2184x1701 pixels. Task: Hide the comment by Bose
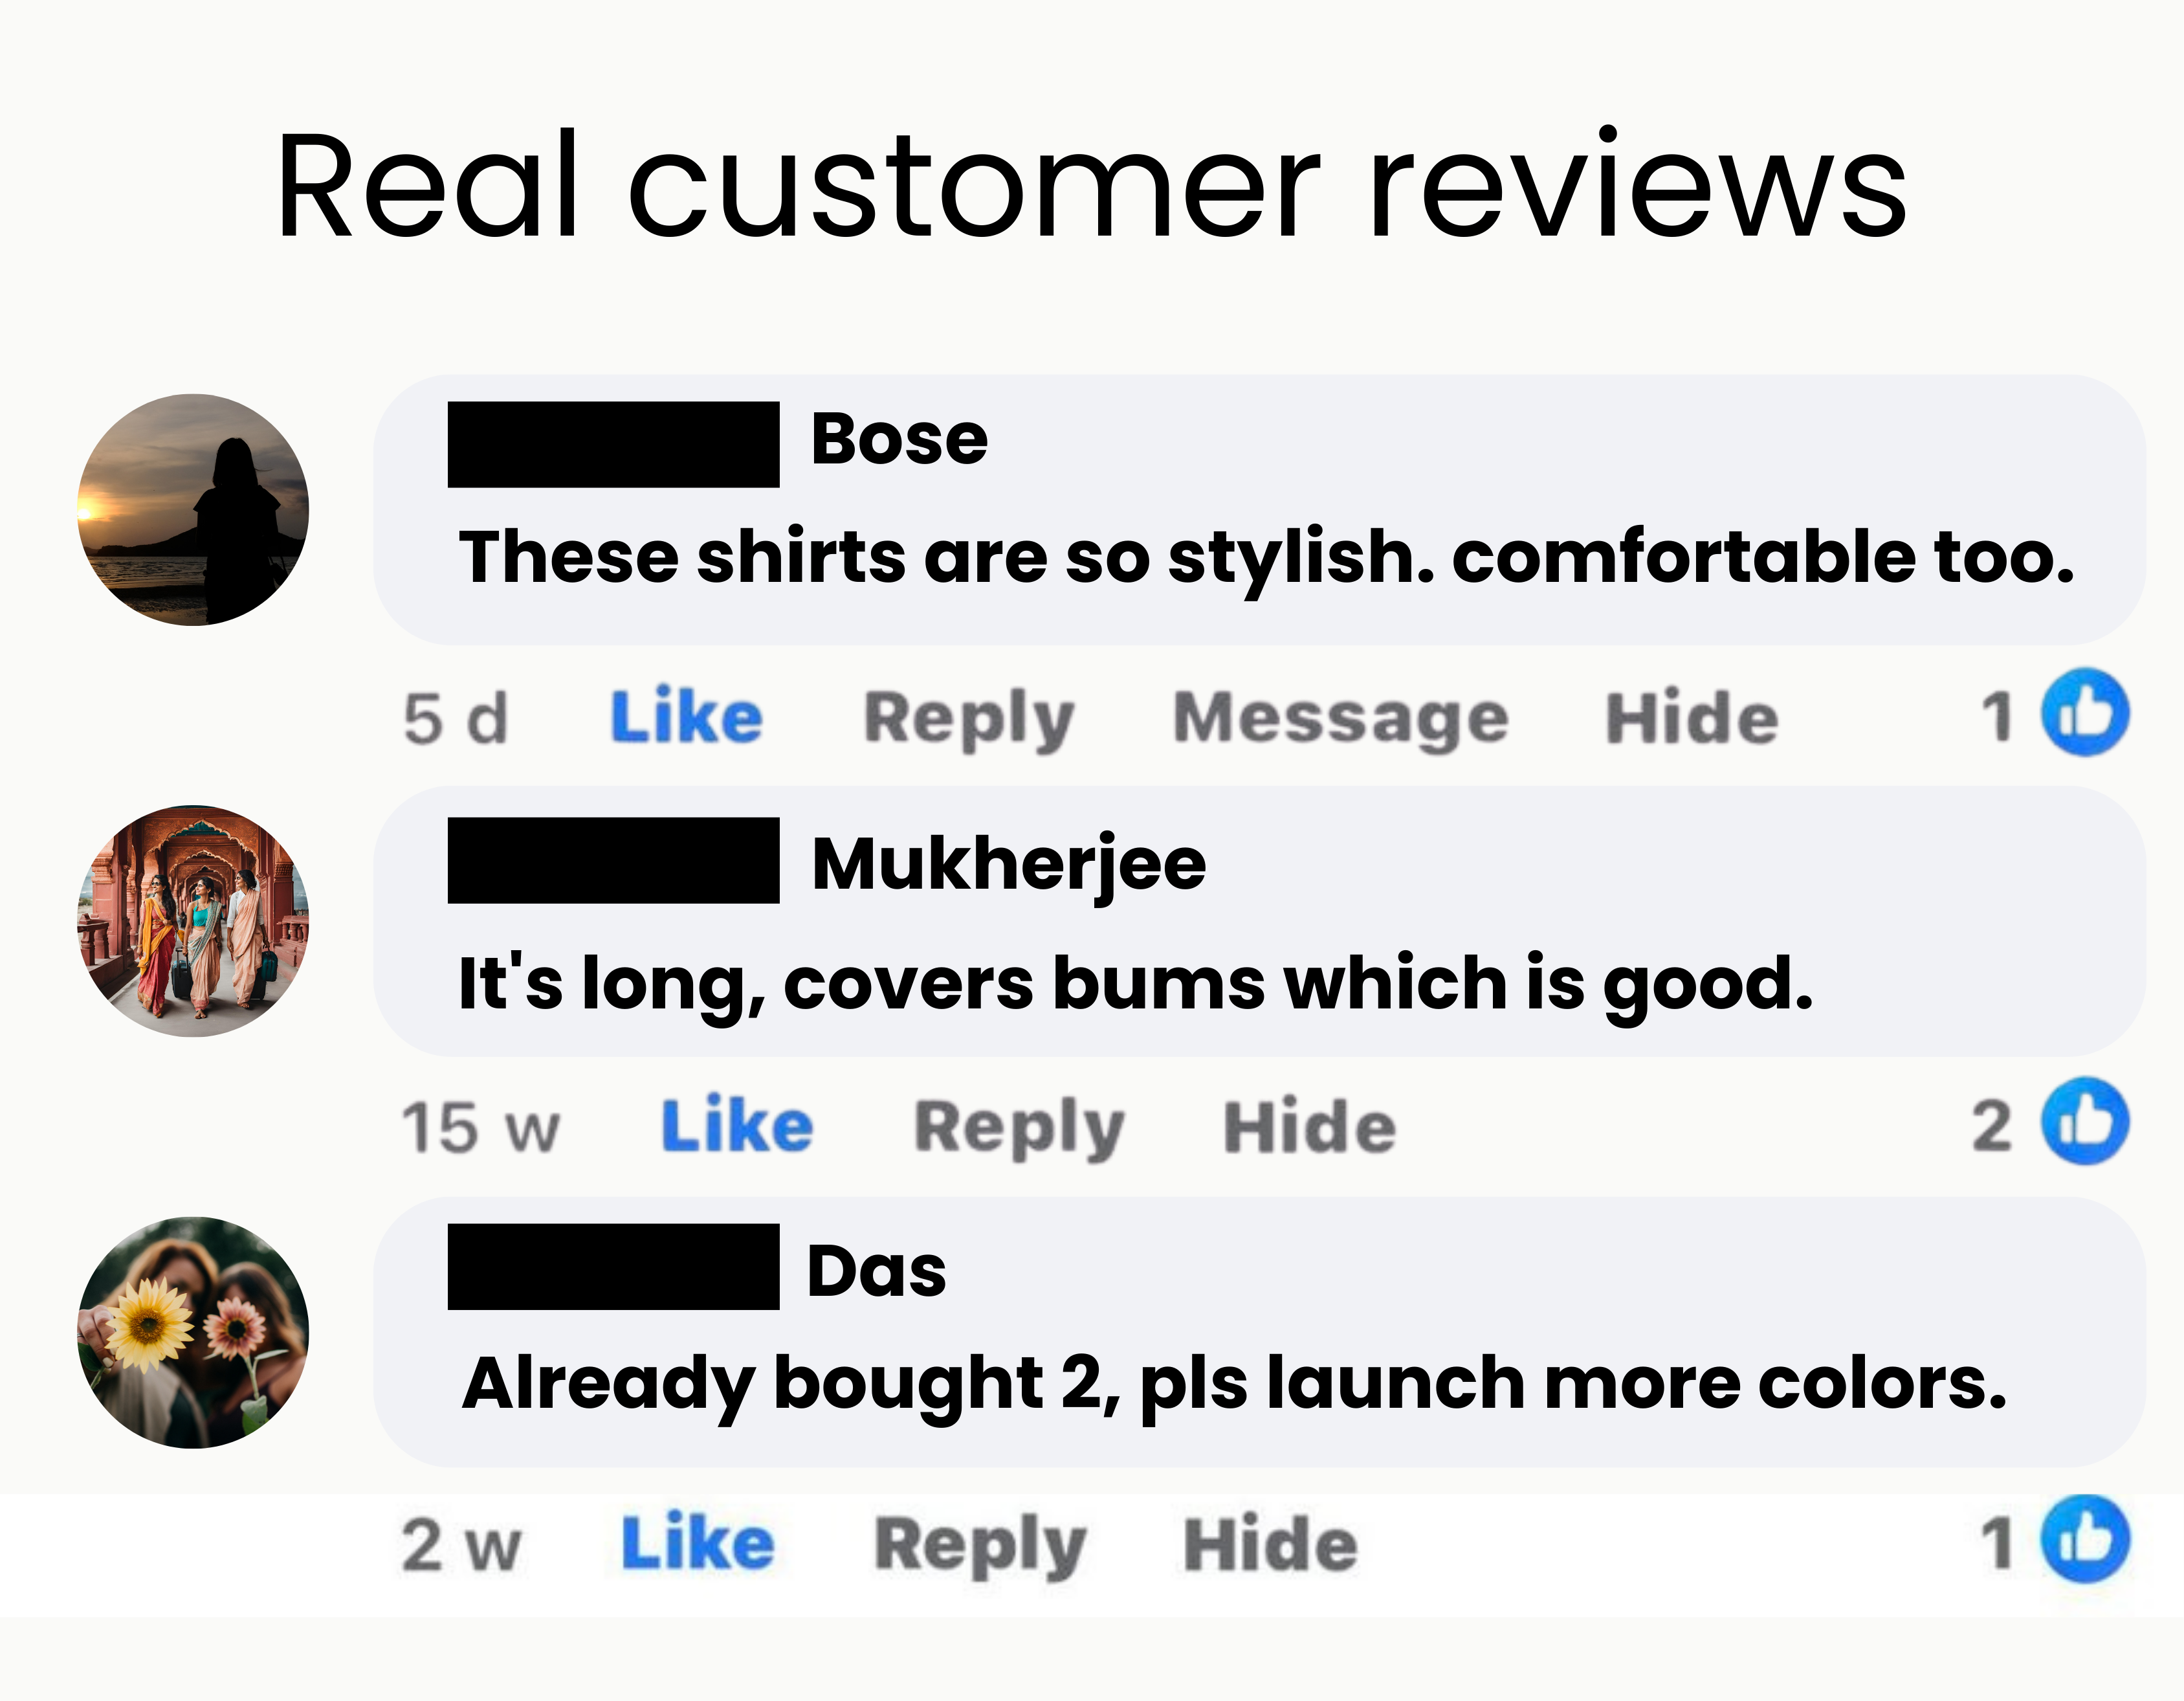(1692, 718)
